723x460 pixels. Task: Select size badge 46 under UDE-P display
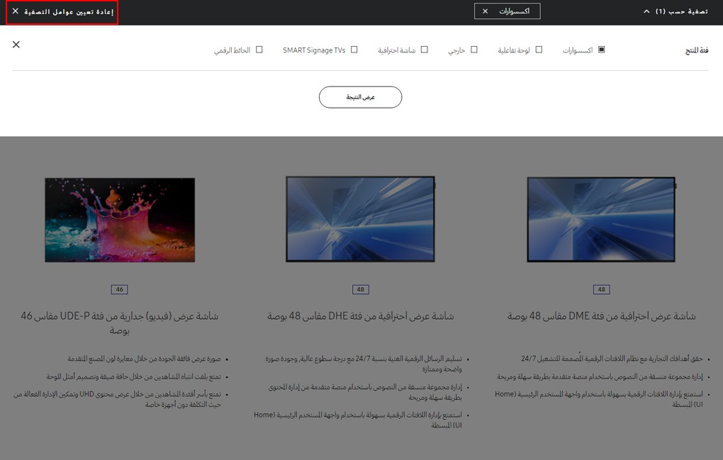click(119, 289)
